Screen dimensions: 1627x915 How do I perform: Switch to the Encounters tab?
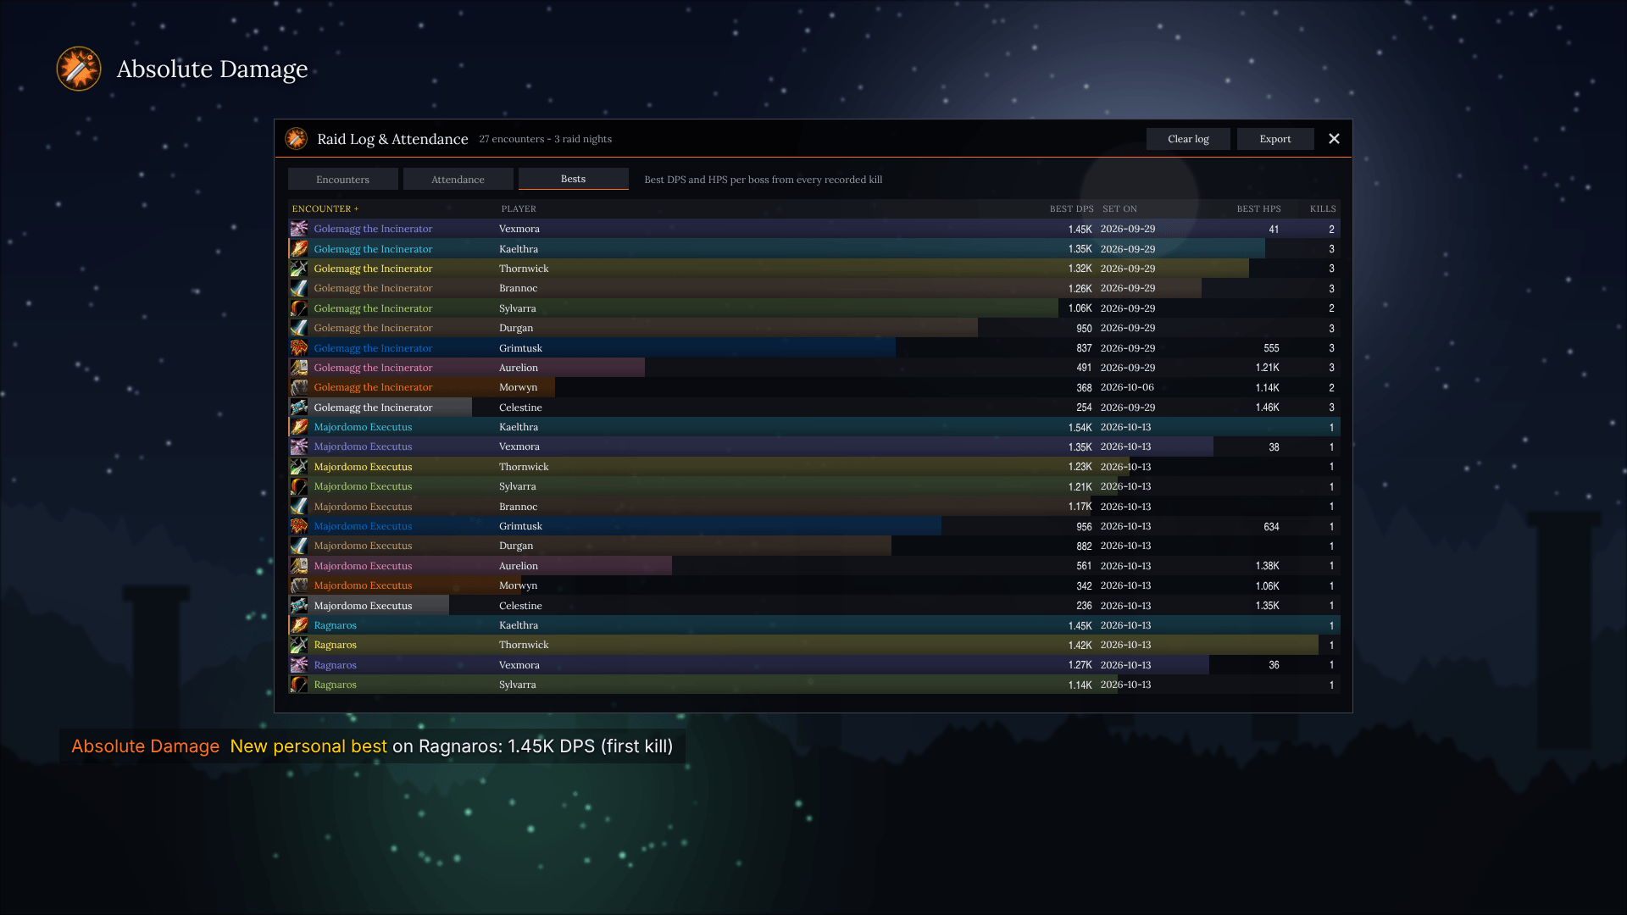[342, 179]
